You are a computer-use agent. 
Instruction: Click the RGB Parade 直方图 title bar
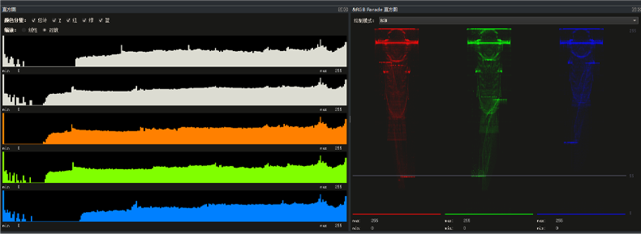(x=468, y=9)
